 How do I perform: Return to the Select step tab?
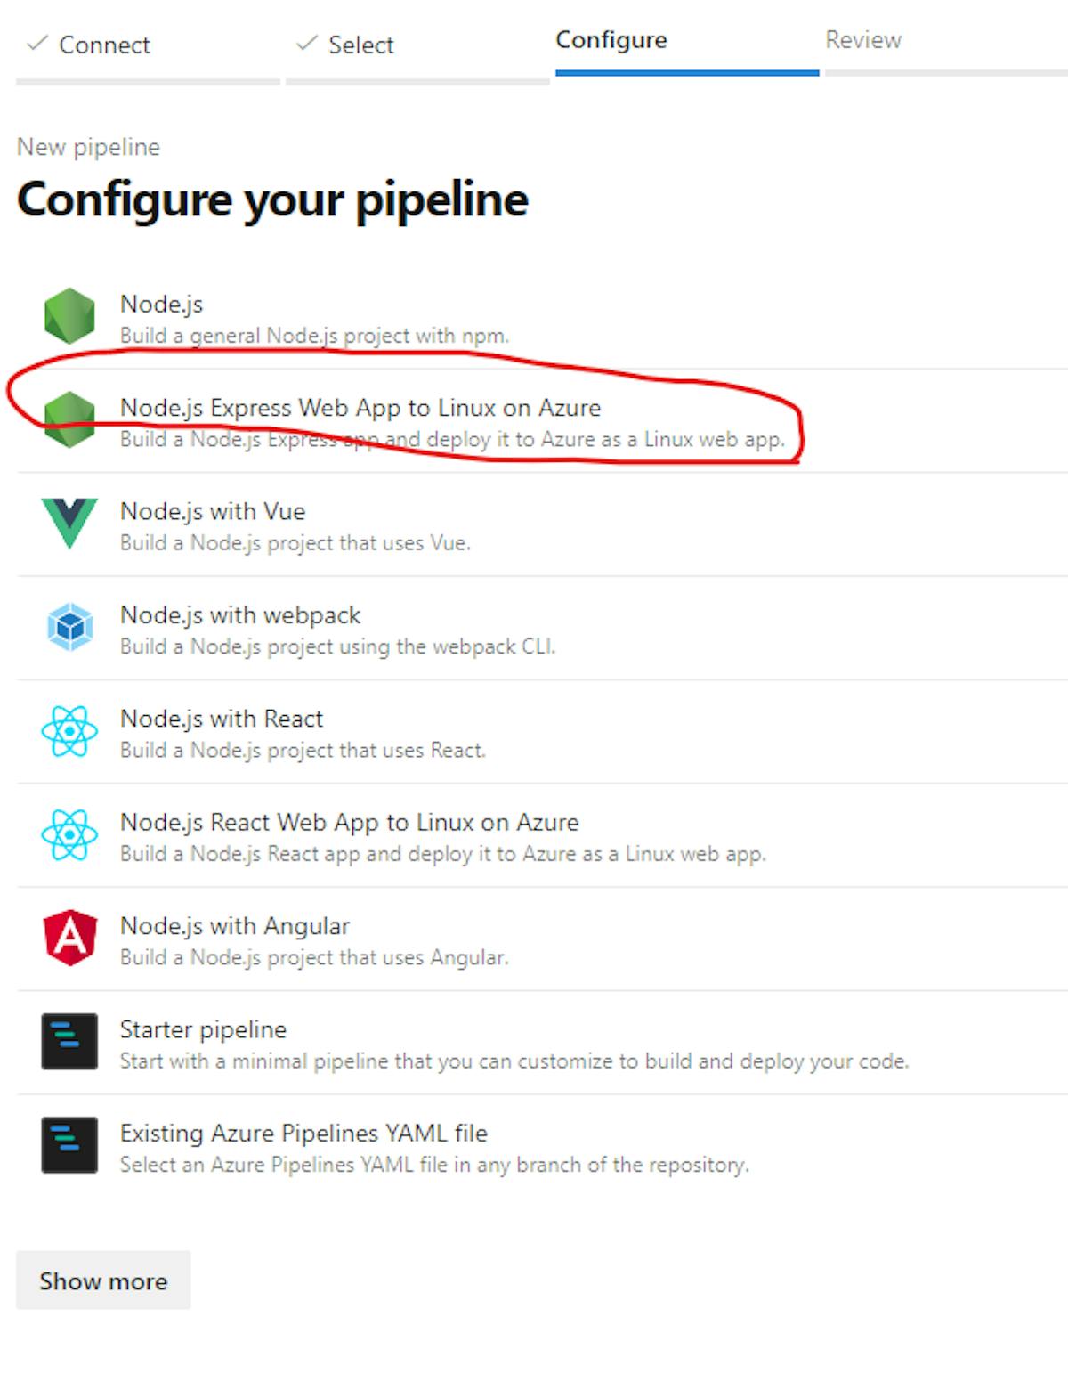360,45
